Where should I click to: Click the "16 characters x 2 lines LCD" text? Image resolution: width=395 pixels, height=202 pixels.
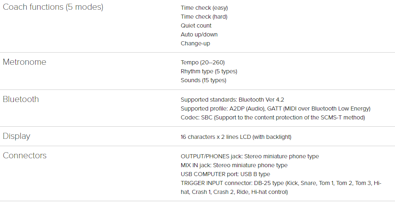(x=236, y=137)
